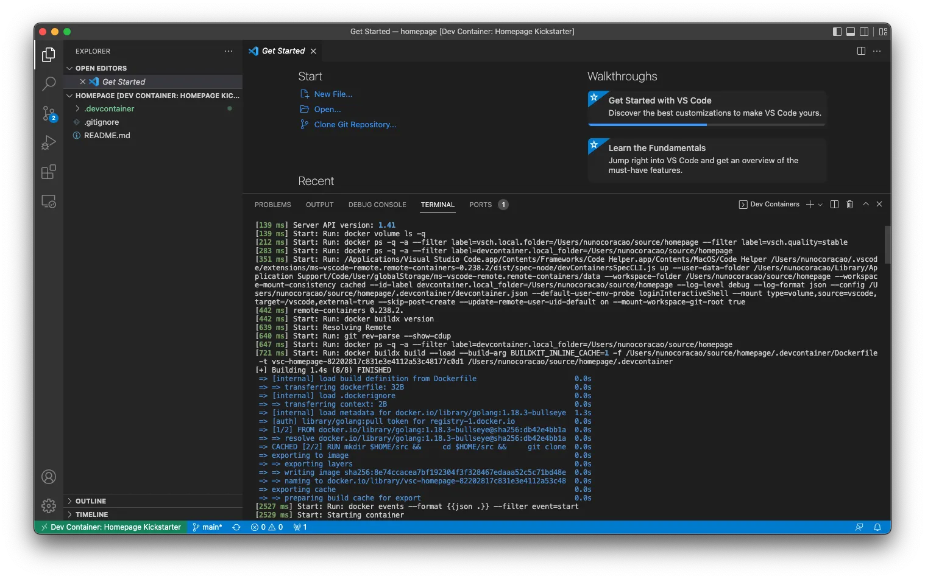Select the Get Started editor tab
The width and height of the screenshot is (925, 579).
tap(282, 51)
